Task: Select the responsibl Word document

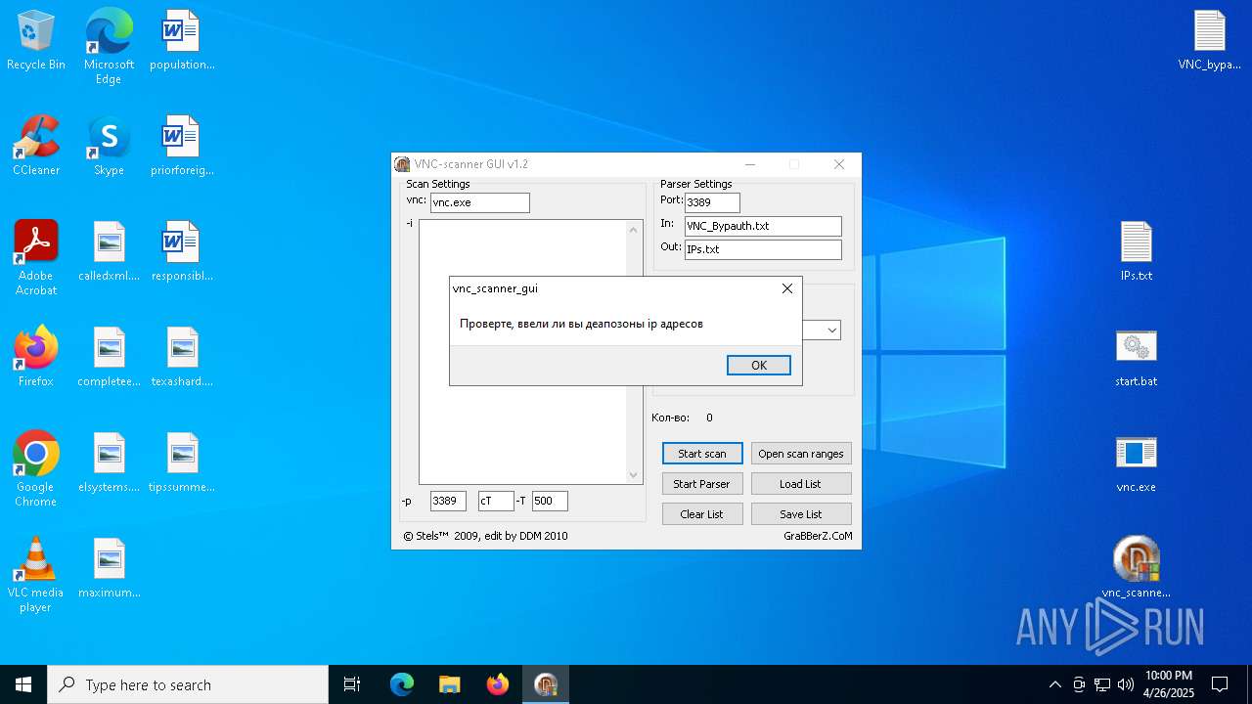Action: click(x=182, y=252)
